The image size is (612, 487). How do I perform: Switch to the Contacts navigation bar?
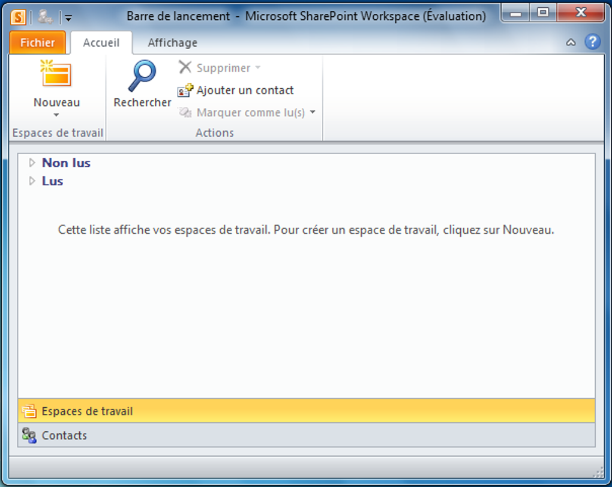pyautogui.click(x=307, y=435)
